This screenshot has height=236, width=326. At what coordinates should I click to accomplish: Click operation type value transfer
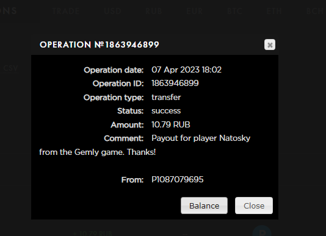point(166,97)
